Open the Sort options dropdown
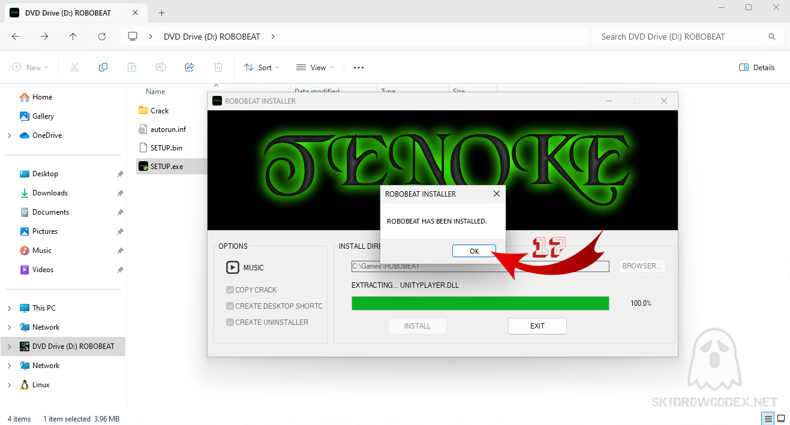The width and height of the screenshot is (790, 425). pyautogui.click(x=262, y=68)
